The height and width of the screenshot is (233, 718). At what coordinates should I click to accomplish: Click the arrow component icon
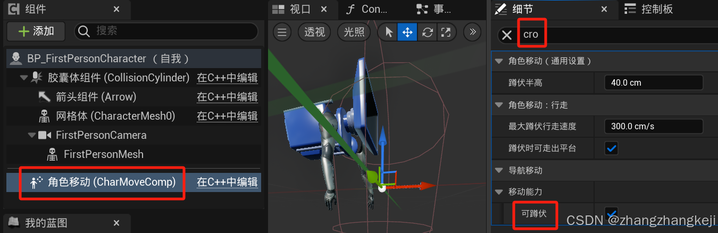click(44, 97)
